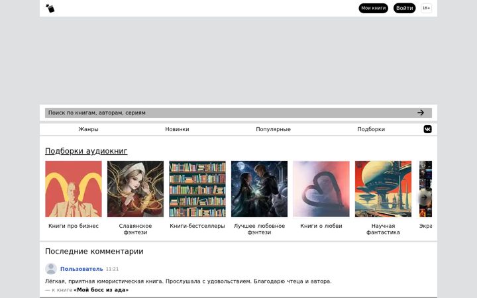Open Научная фантастика cover thumbnail
477x298 pixels.
coord(383,189)
